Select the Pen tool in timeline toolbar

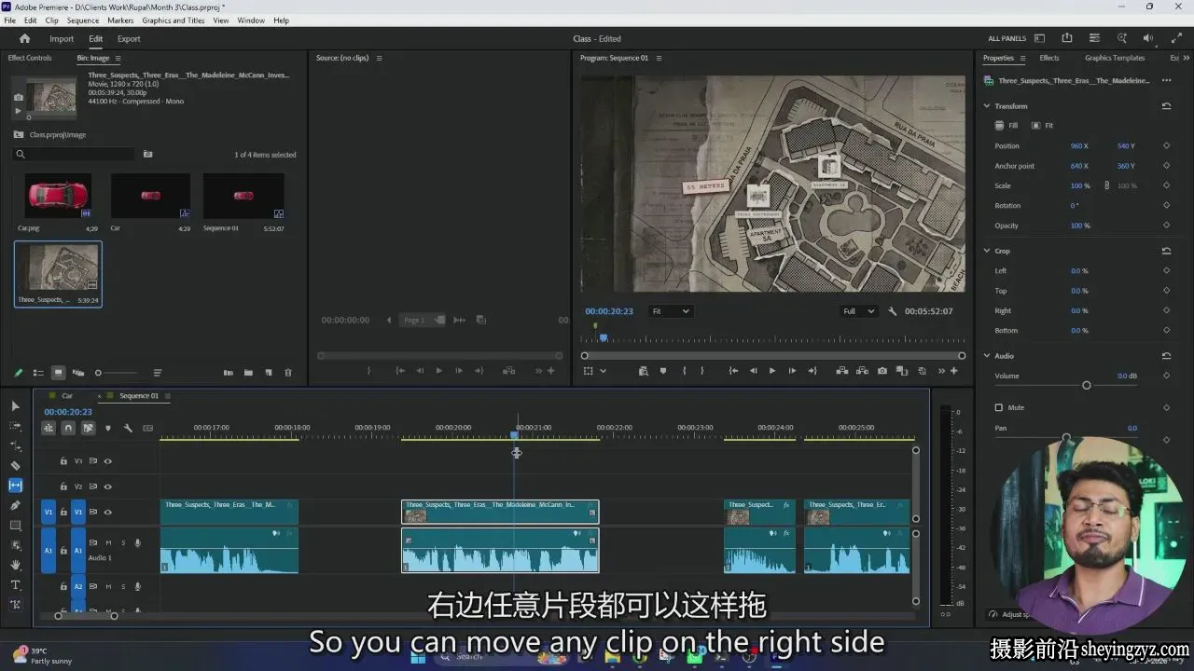click(x=15, y=505)
